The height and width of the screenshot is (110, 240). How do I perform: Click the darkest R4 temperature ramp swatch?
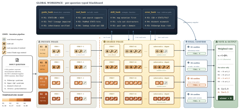(x=27, y=100)
